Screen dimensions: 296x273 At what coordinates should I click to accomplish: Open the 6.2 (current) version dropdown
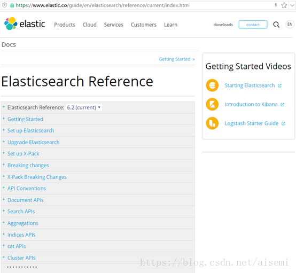pos(84,107)
